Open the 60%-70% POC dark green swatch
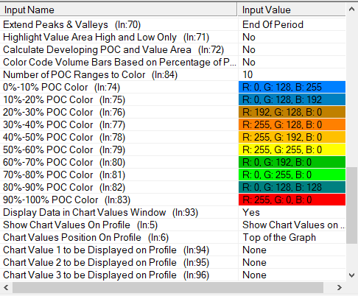The width and height of the screenshot is (358, 296). tap(292, 162)
